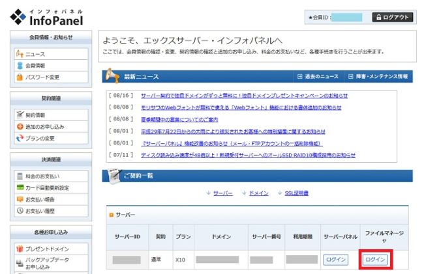The image size is (424, 274).
Task: Click the 利用期限 column header
Action: [303, 237]
